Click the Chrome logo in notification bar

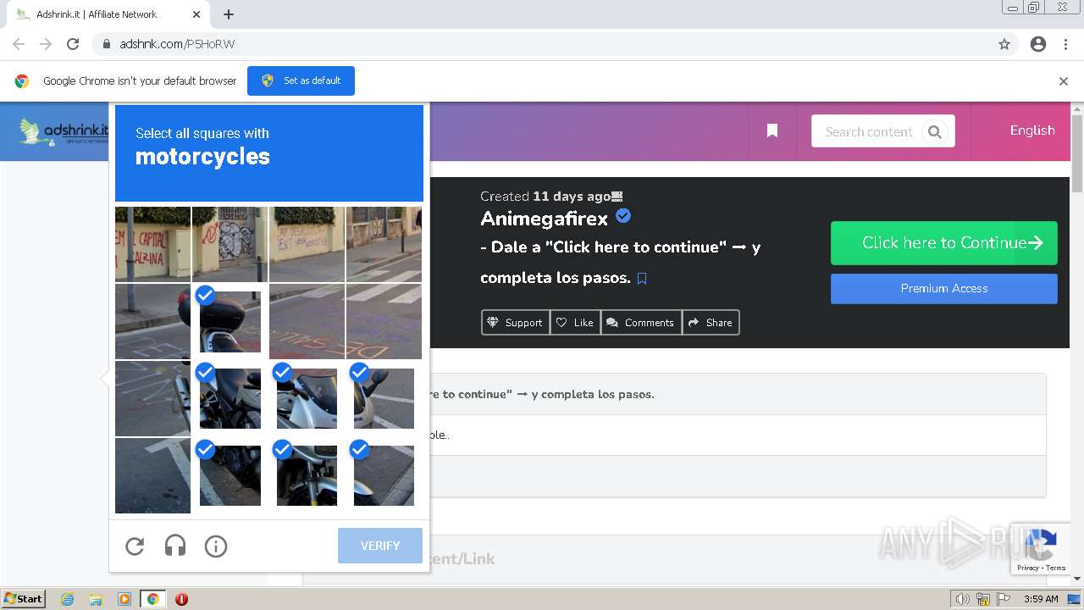22,81
